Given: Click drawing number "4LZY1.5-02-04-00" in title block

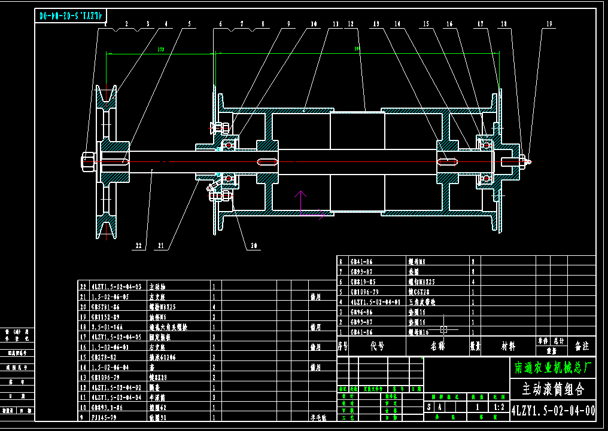Looking at the screenshot, I should [x=554, y=410].
